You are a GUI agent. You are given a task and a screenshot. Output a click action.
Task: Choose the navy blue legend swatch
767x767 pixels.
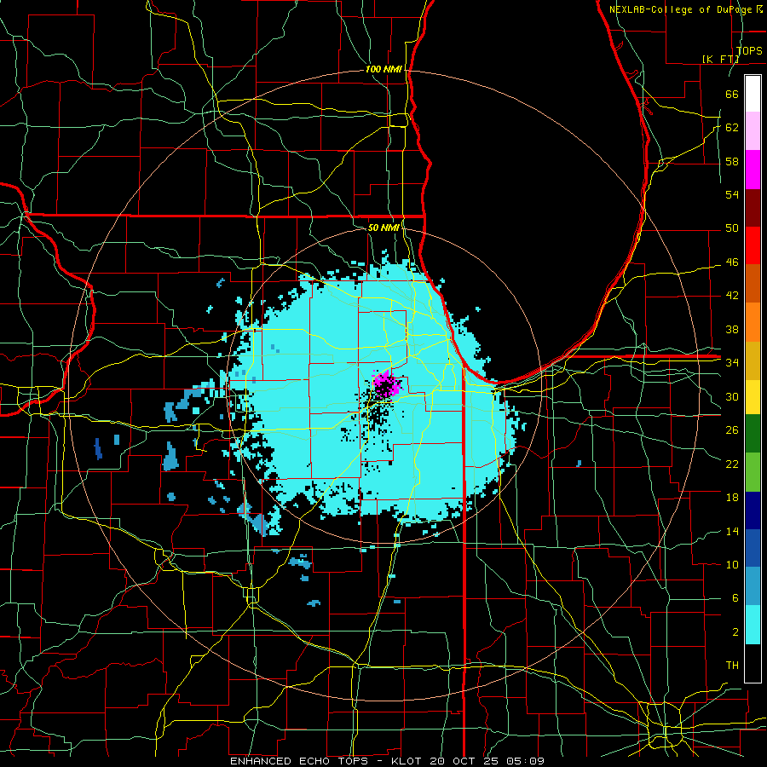pos(753,510)
